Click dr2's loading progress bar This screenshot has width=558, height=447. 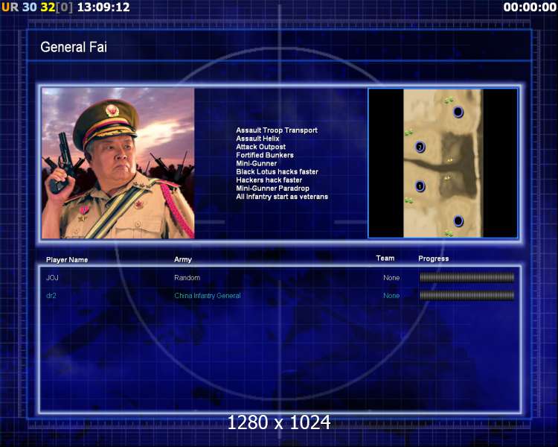tap(467, 295)
